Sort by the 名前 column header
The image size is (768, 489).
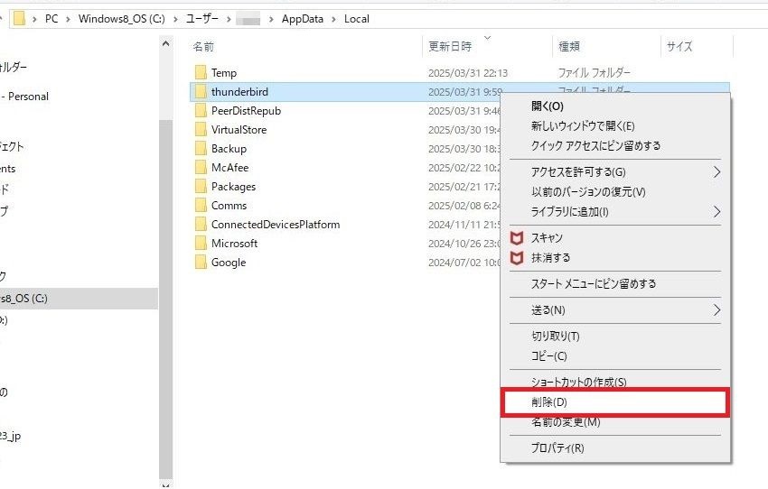coord(203,47)
